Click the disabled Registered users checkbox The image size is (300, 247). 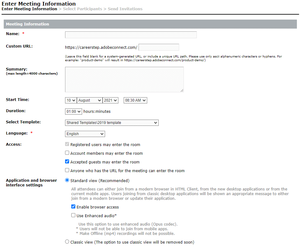67,144
